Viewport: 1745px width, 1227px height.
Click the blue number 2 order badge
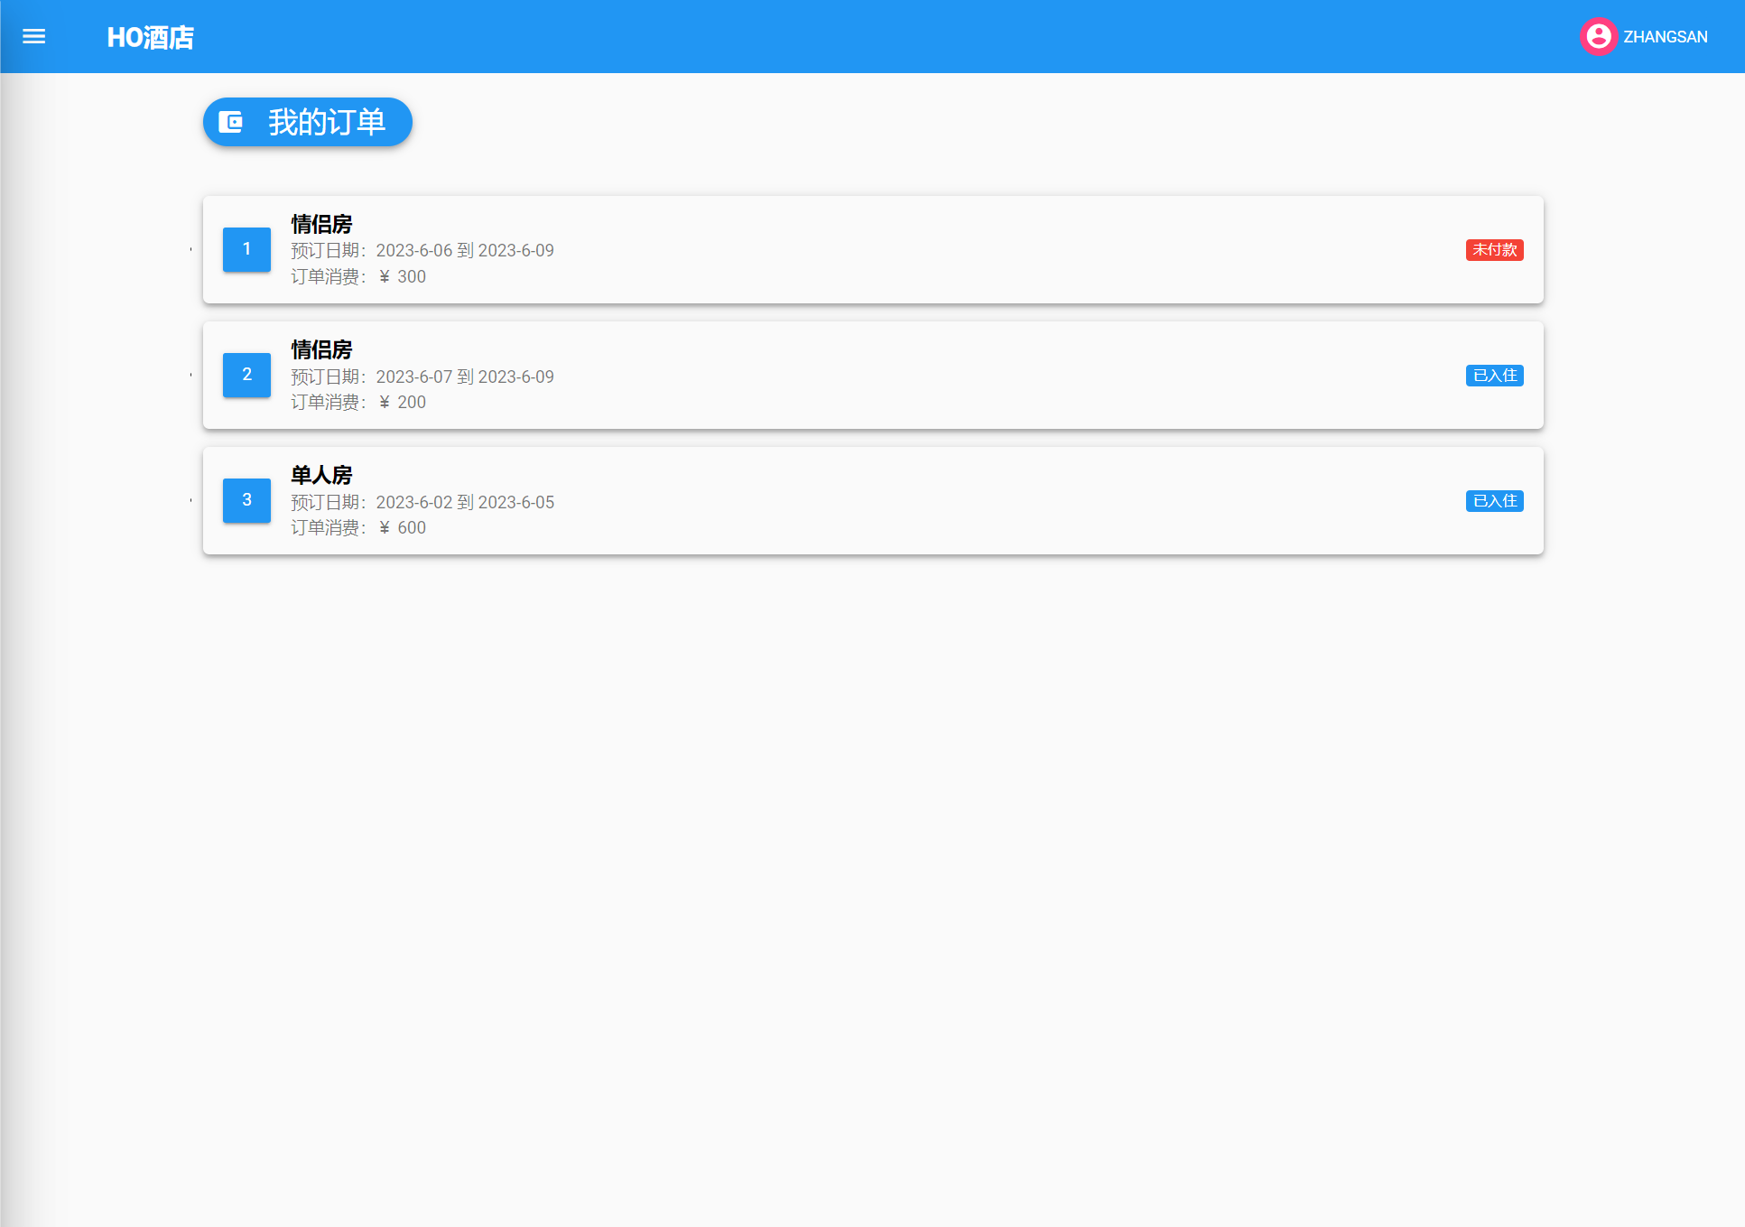point(246,375)
